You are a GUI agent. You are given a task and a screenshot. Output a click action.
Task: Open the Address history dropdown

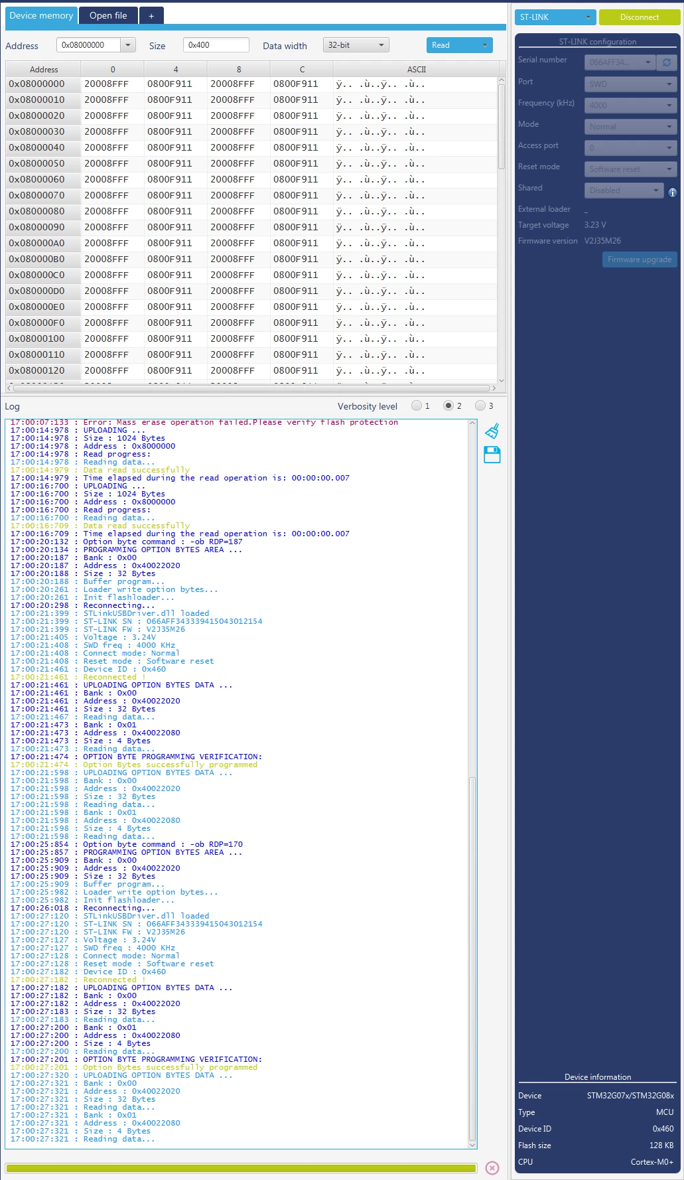point(128,45)
